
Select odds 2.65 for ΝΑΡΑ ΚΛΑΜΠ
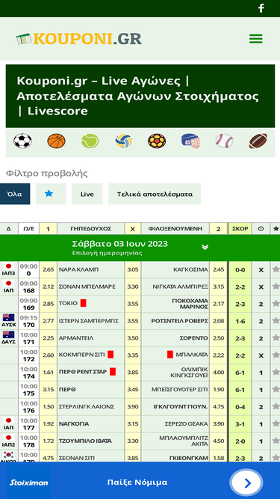coord(49,269)
